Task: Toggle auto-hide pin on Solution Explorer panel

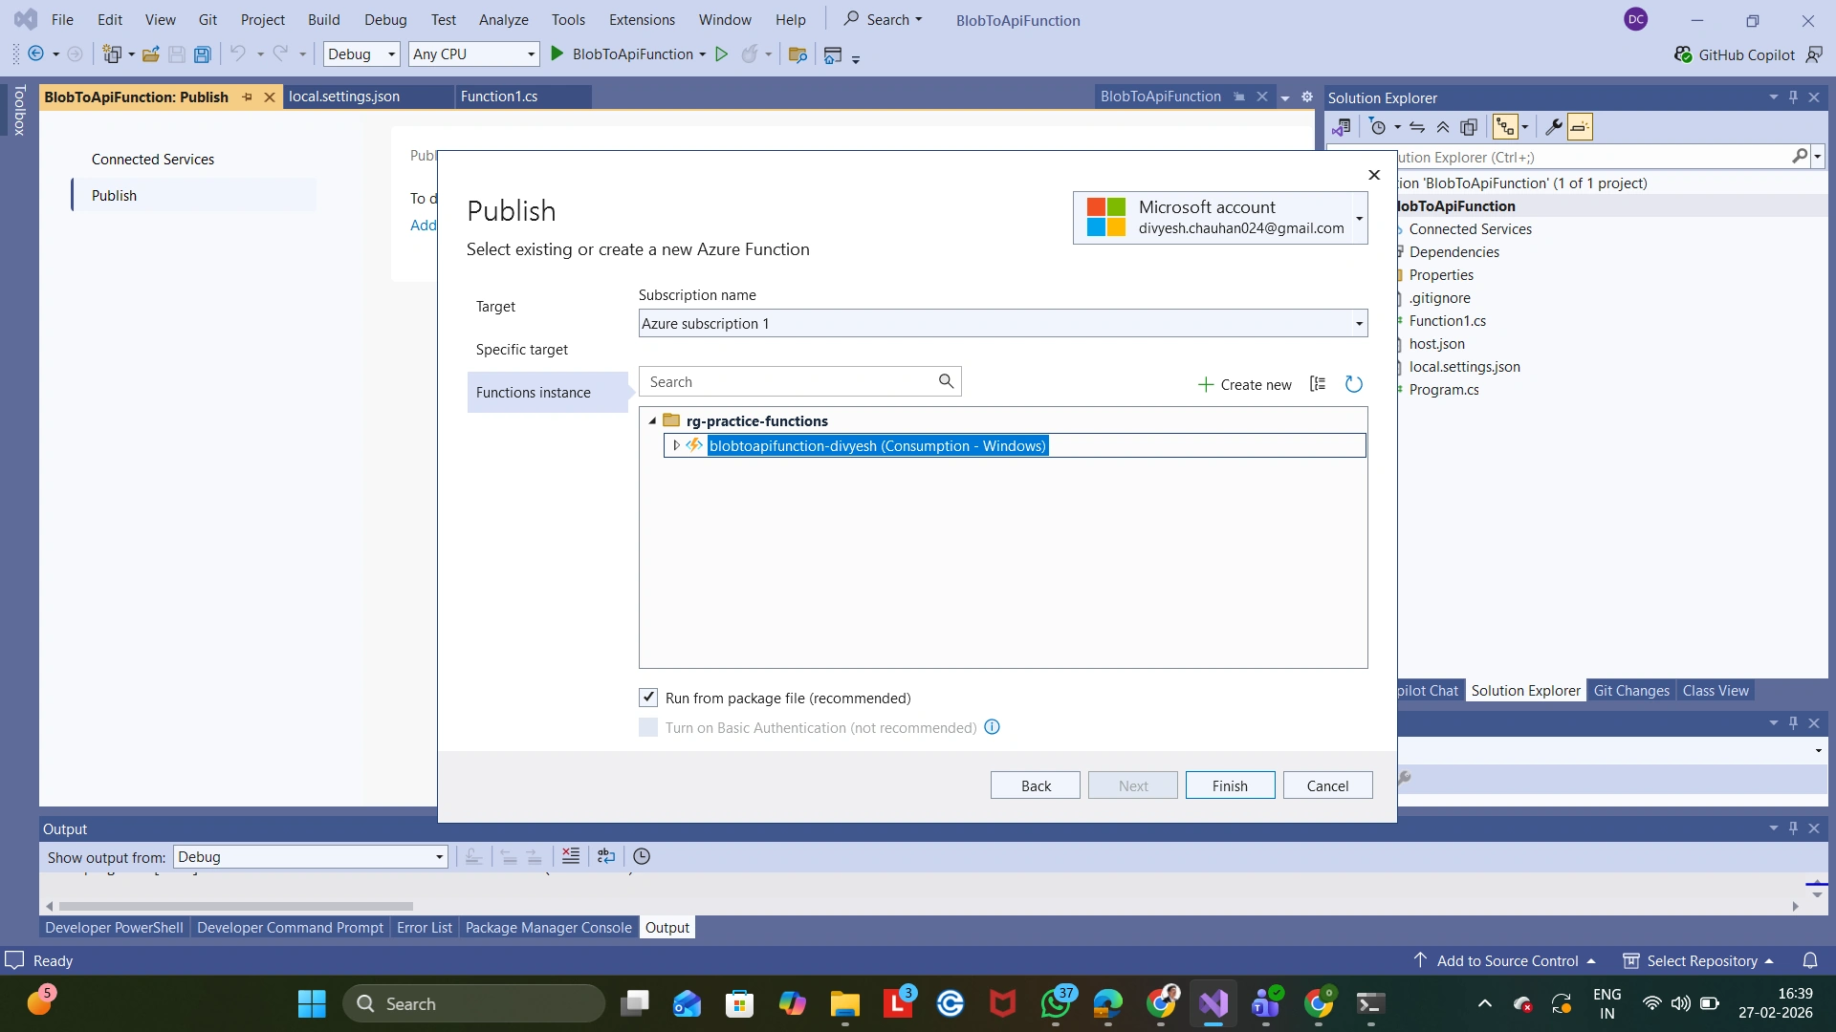Action: pos(1794,97)
